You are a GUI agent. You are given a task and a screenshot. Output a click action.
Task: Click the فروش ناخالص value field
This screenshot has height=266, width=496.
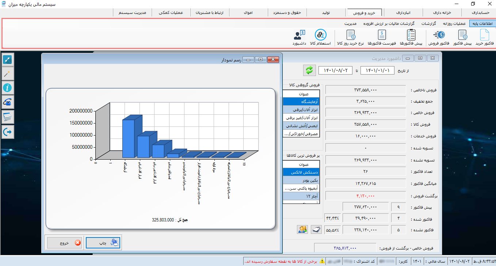click(x=366, y=90)
